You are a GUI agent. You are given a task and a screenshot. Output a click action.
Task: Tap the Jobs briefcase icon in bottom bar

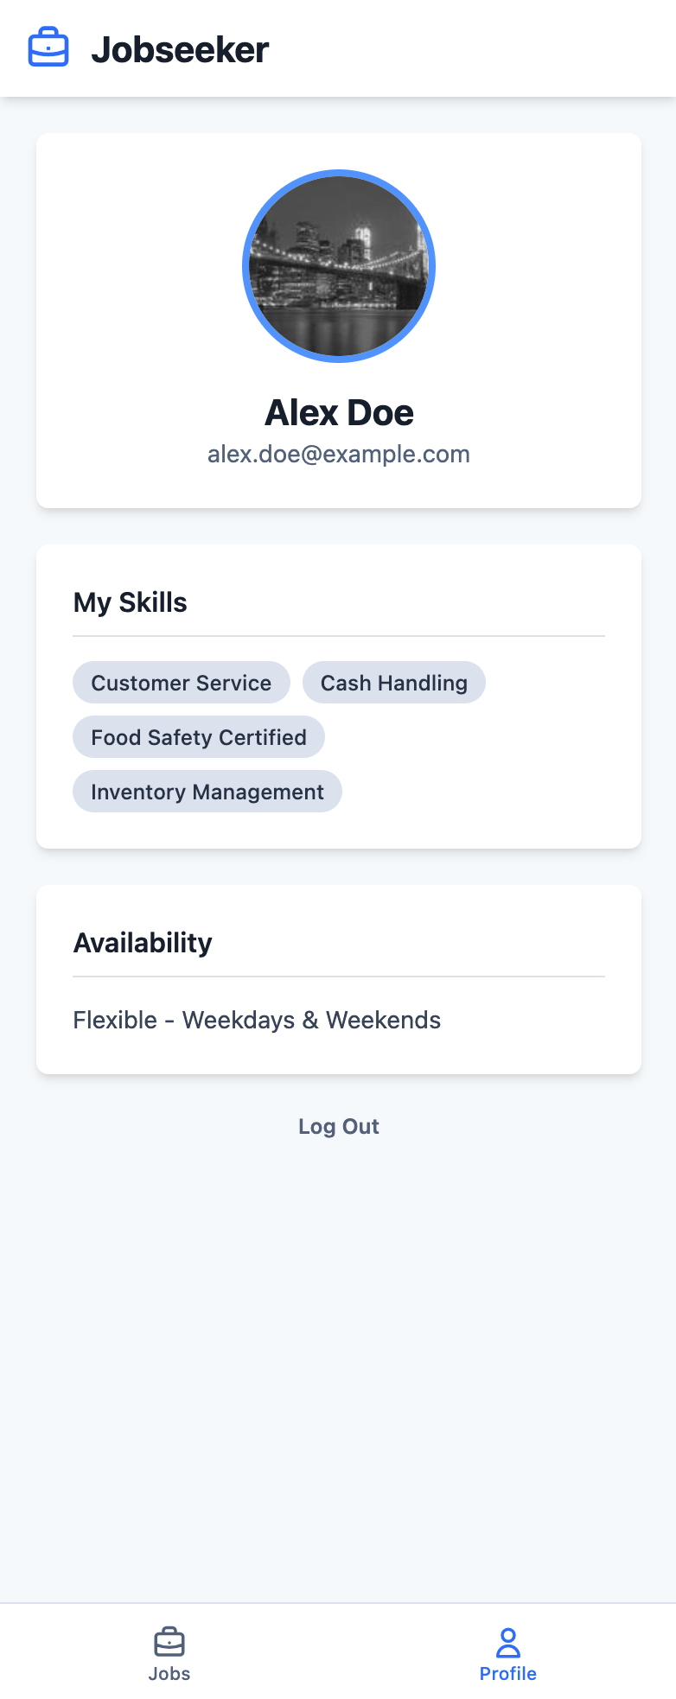[x=169, y=1641]
